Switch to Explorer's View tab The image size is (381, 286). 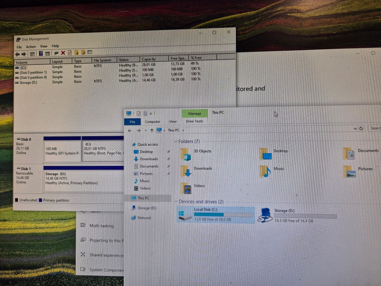[x=173, y=122]
